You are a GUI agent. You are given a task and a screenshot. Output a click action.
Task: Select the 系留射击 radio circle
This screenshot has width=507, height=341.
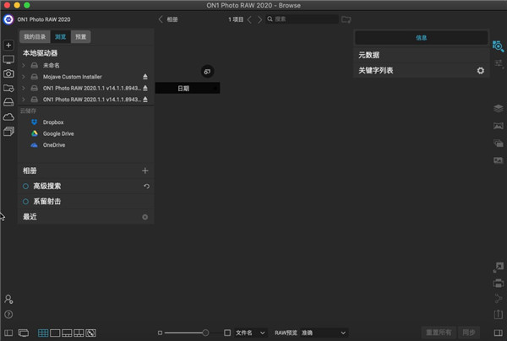click(25, 202)
